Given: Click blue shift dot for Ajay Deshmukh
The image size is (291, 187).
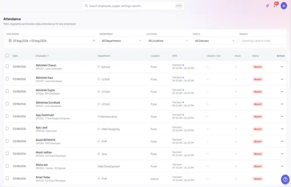Looking at the screenshot, I should [x=183, y=115].
